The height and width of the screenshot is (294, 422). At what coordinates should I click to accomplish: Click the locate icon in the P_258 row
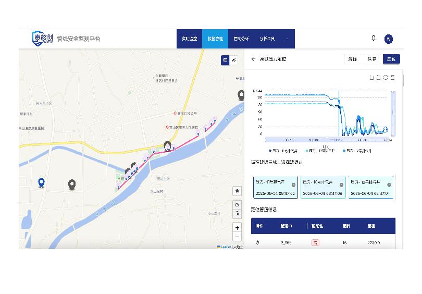point(257,242)
